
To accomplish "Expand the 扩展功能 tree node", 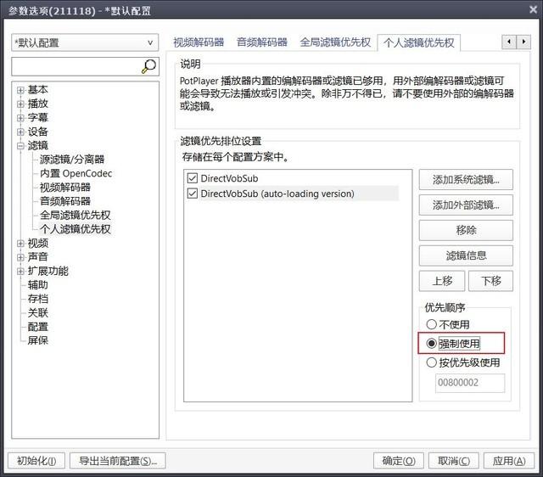I will (x=20, y=272).
